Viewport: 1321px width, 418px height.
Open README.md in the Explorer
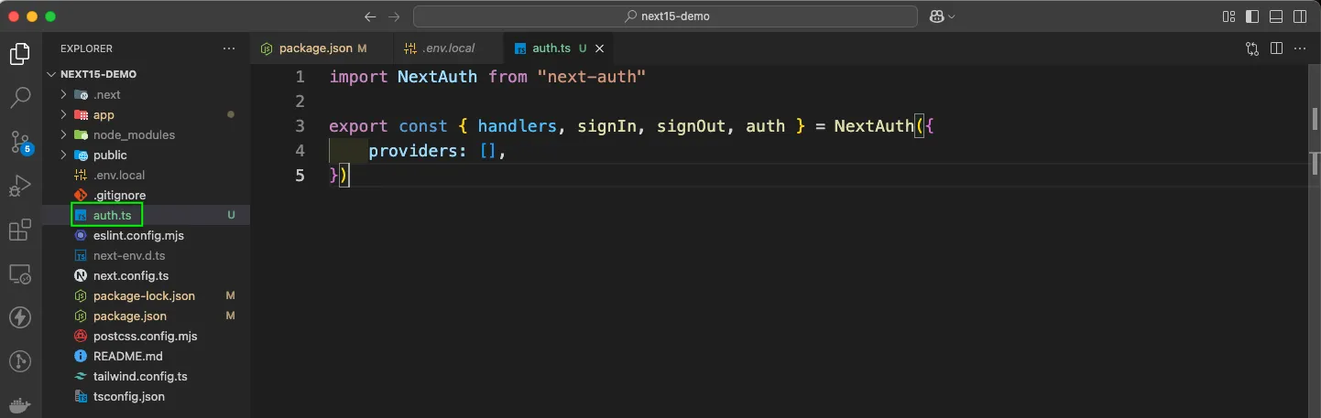[147, 356]
